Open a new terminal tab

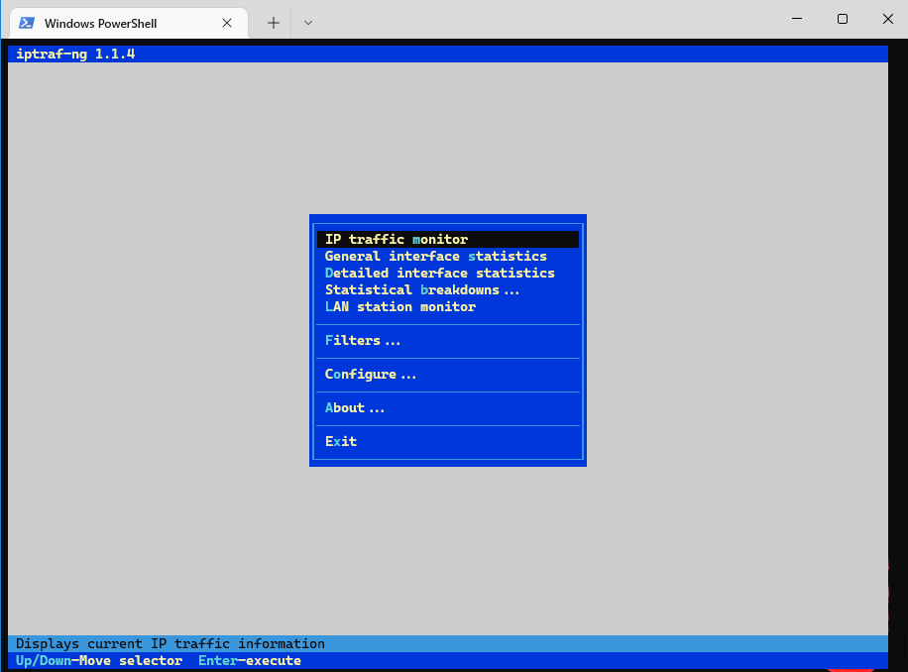(274, 23)
